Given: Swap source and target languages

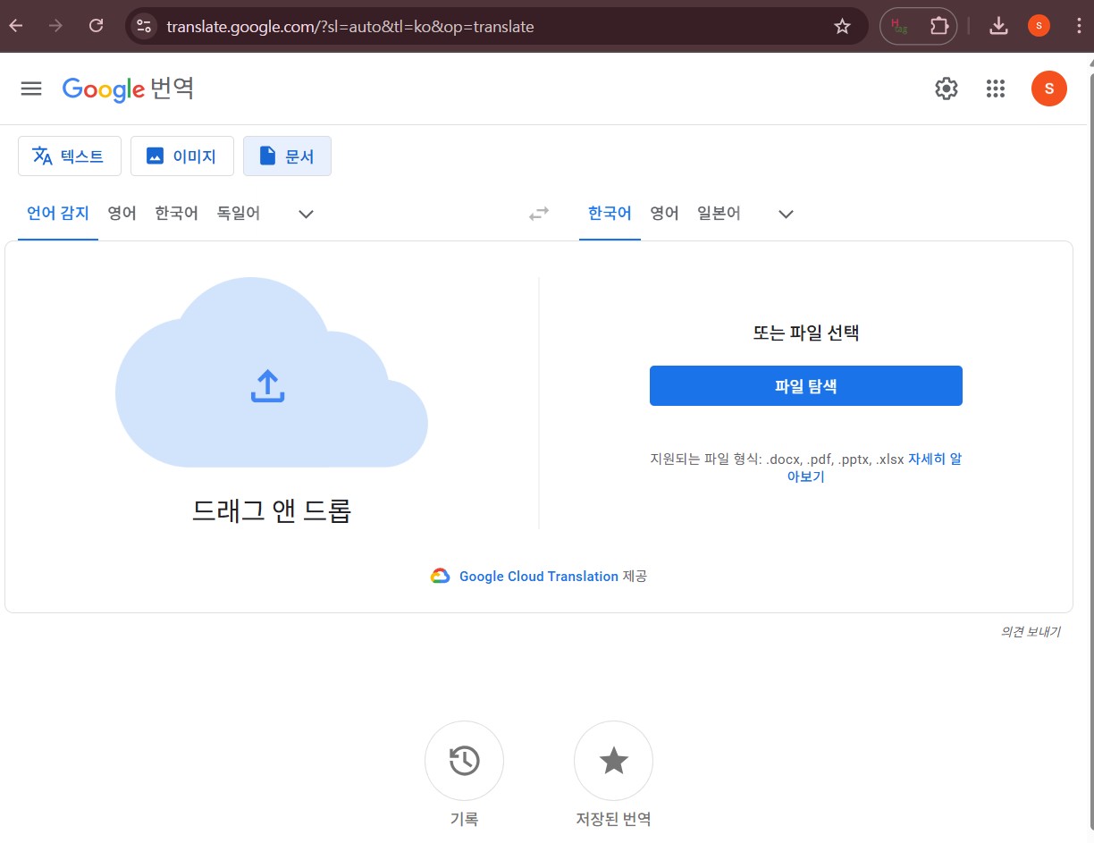Looking at the screenshot, I should pos(539,214).
